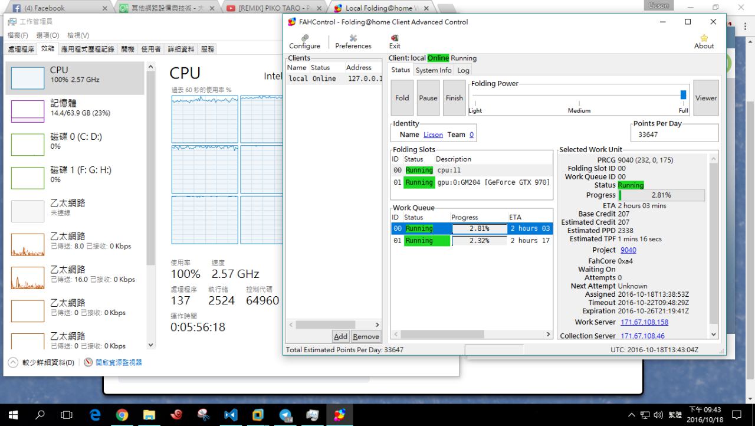Viewport: 755px width, 426px height.
Task: Open Task Manager 檔案(F) menu
Action: click(x=18, y=35)
